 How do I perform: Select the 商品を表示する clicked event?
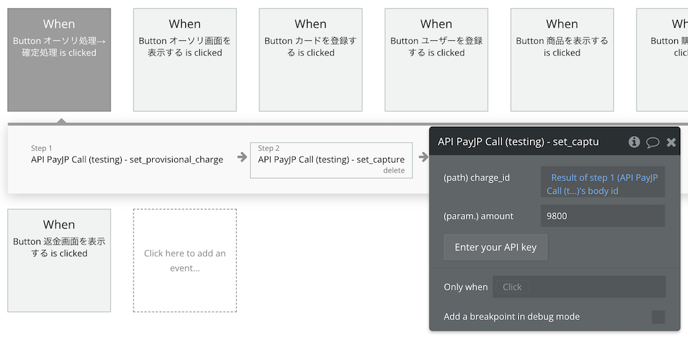point(562,59)
